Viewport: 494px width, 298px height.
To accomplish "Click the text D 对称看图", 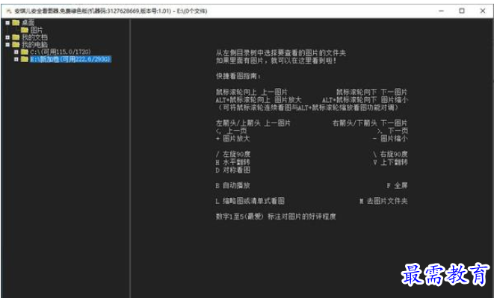I will (x=233, y=170).
